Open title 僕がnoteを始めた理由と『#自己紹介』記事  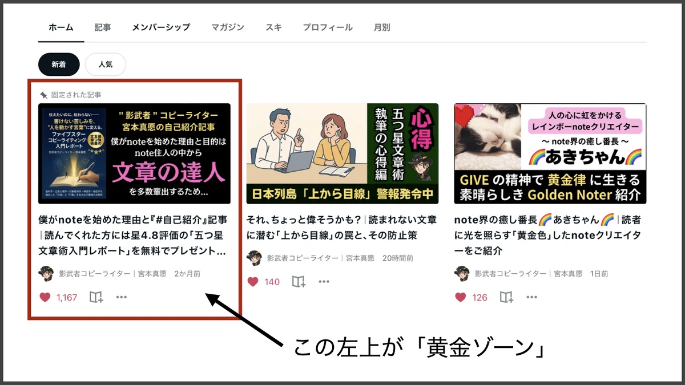[133, 234]
